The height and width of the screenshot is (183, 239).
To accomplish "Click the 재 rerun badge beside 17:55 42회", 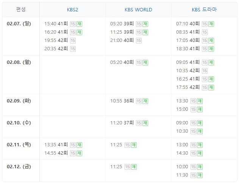I will pos(211,87).
